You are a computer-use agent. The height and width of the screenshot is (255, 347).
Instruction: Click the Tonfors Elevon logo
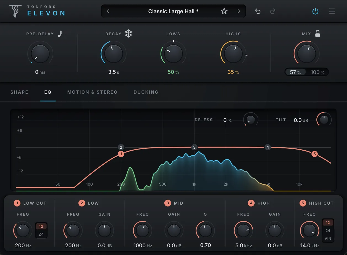coord(37,11)
